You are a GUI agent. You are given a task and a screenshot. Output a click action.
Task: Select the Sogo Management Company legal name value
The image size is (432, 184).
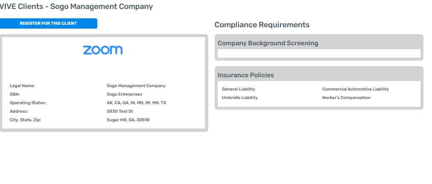136,86
